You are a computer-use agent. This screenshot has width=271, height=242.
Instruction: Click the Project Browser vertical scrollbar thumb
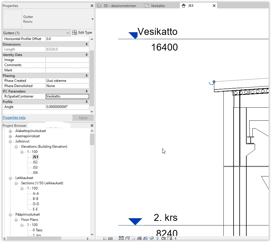pos(92,139)
